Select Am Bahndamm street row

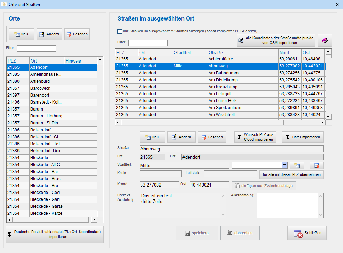(223, 73)
